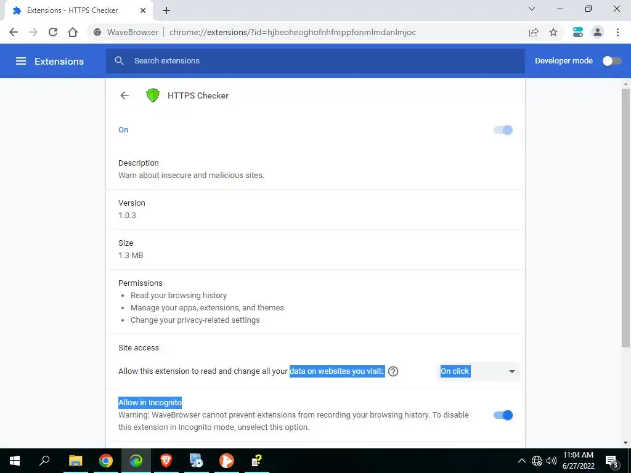
Task: Turn off the HTTPS Checker extension toggle
Action: click(503, 130)
